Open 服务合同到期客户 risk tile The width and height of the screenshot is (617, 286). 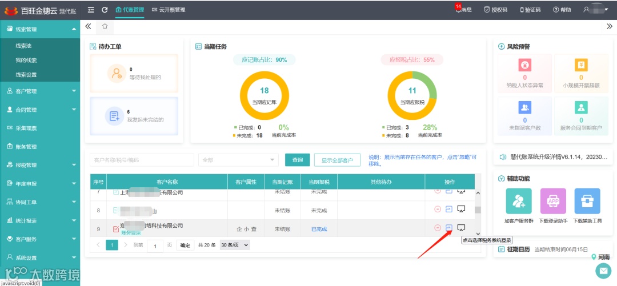[581, 116]
